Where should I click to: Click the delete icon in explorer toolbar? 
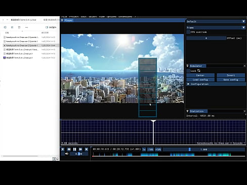pos(19,27)
